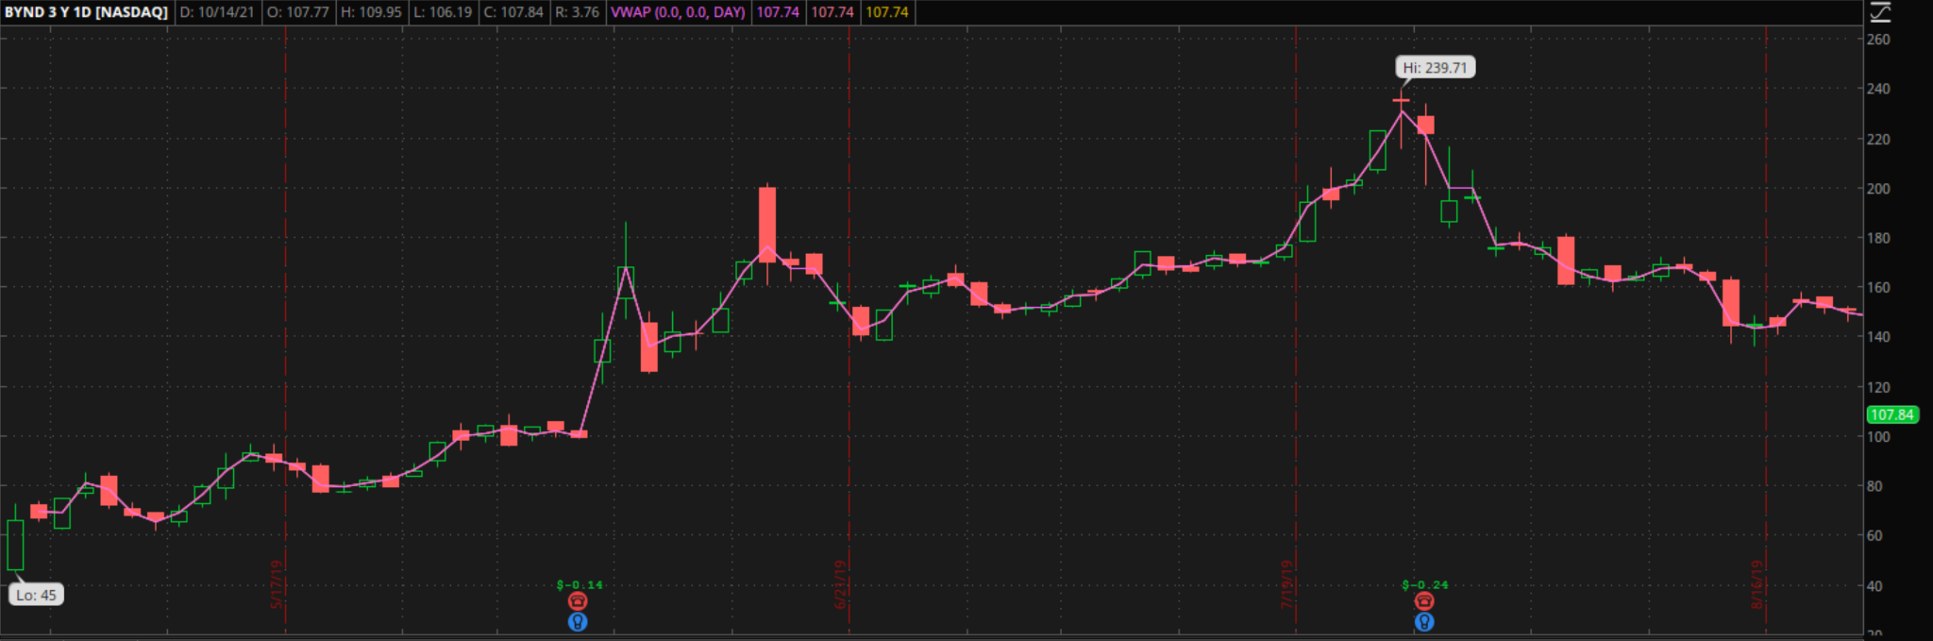Click the $-0.24 earnings estimate label

[1425, 585]
